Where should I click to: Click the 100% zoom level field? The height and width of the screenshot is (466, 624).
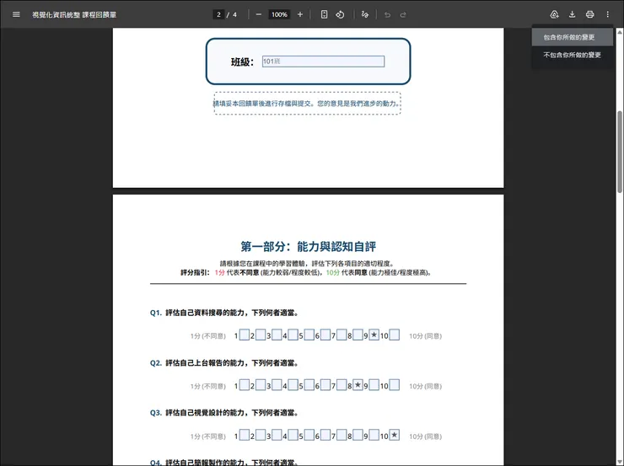click(x=279, y=14)
